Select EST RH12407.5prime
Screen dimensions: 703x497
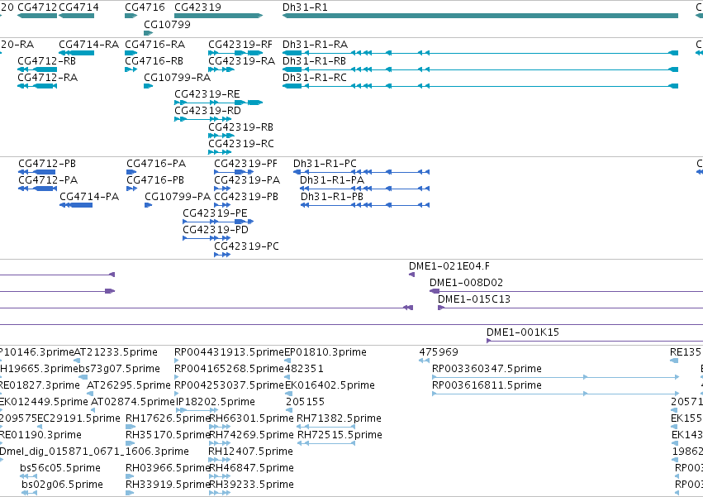click(250, 452)
